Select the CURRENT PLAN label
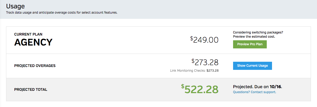This screenshot has width=317, height=107. click(x=28, y=34)
